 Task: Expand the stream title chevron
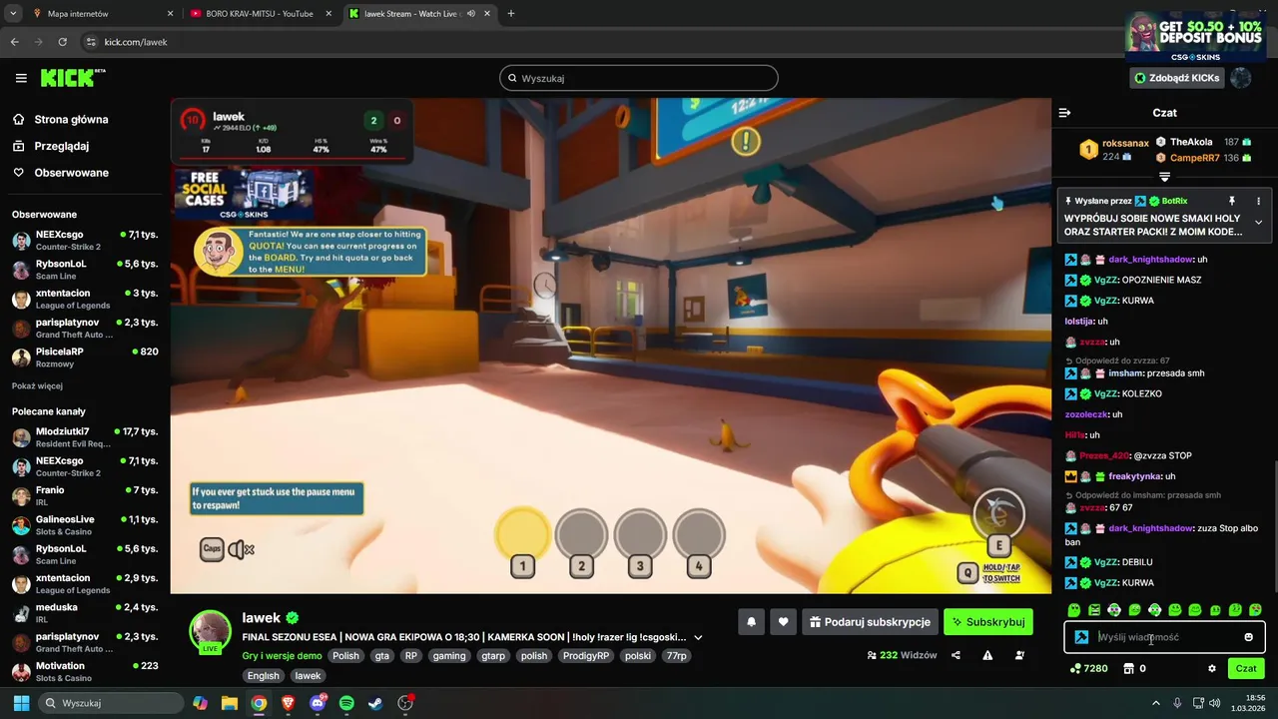click(698, 637)
